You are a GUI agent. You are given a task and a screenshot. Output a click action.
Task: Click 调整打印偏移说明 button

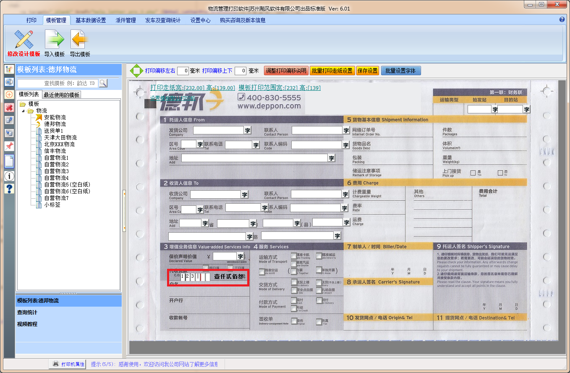tap(286, 71)
